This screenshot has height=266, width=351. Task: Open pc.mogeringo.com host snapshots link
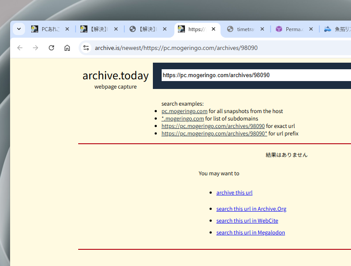pos(185,111)
